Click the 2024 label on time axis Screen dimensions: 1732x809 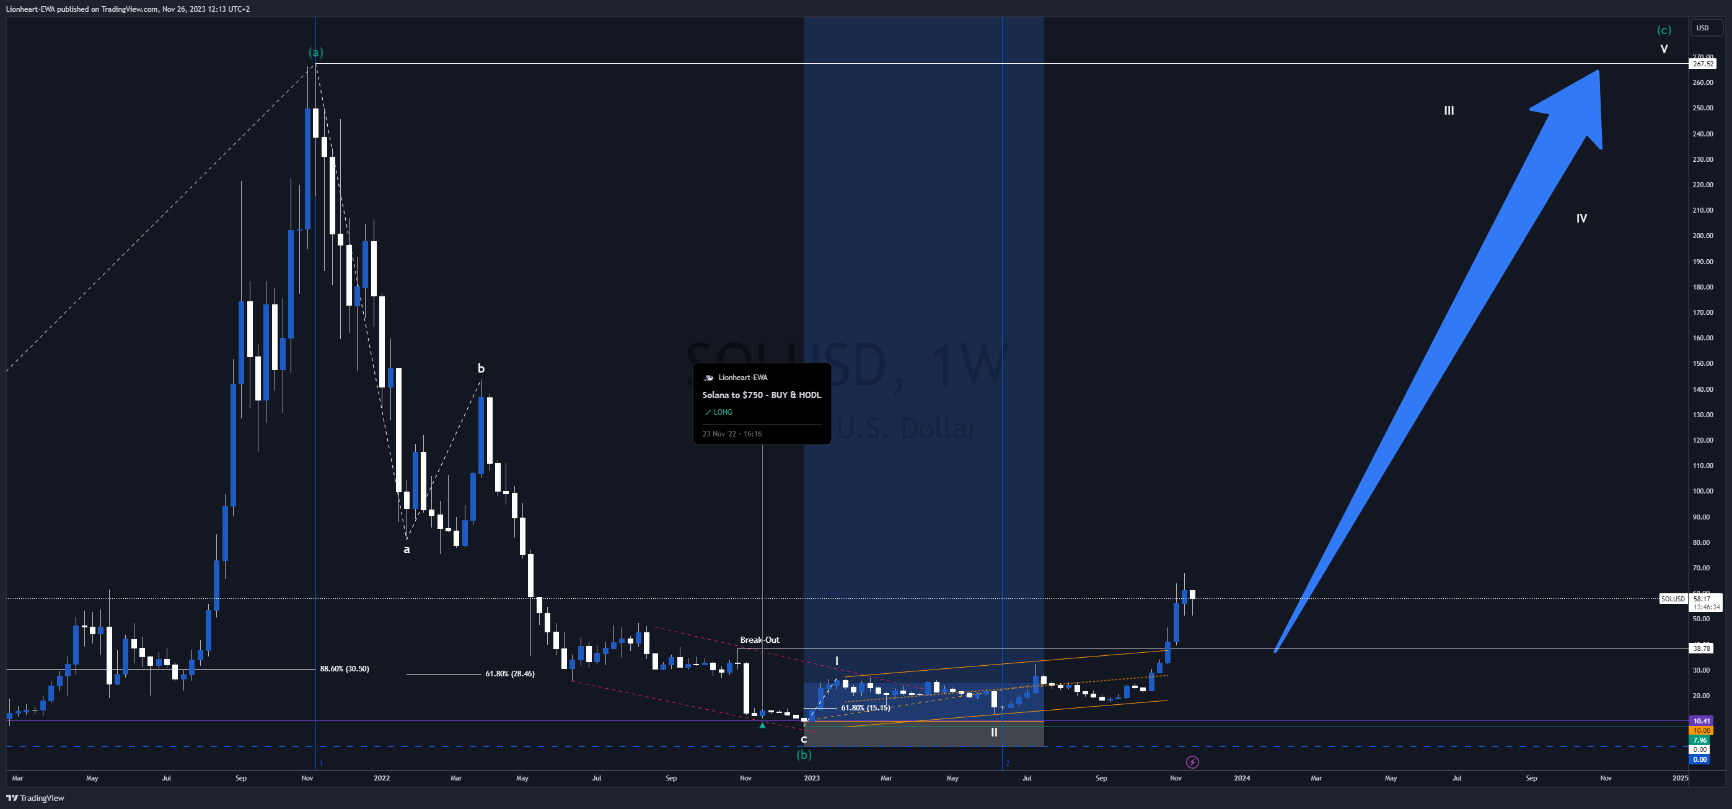click(1242, 779)
